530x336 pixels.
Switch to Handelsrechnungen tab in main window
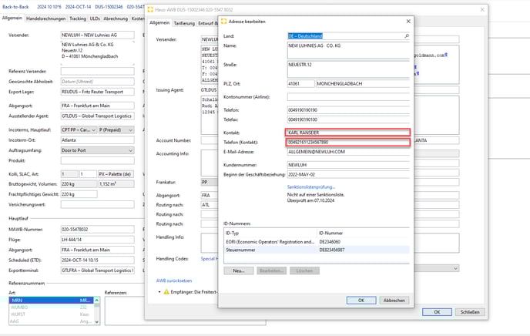coord(46,18)
